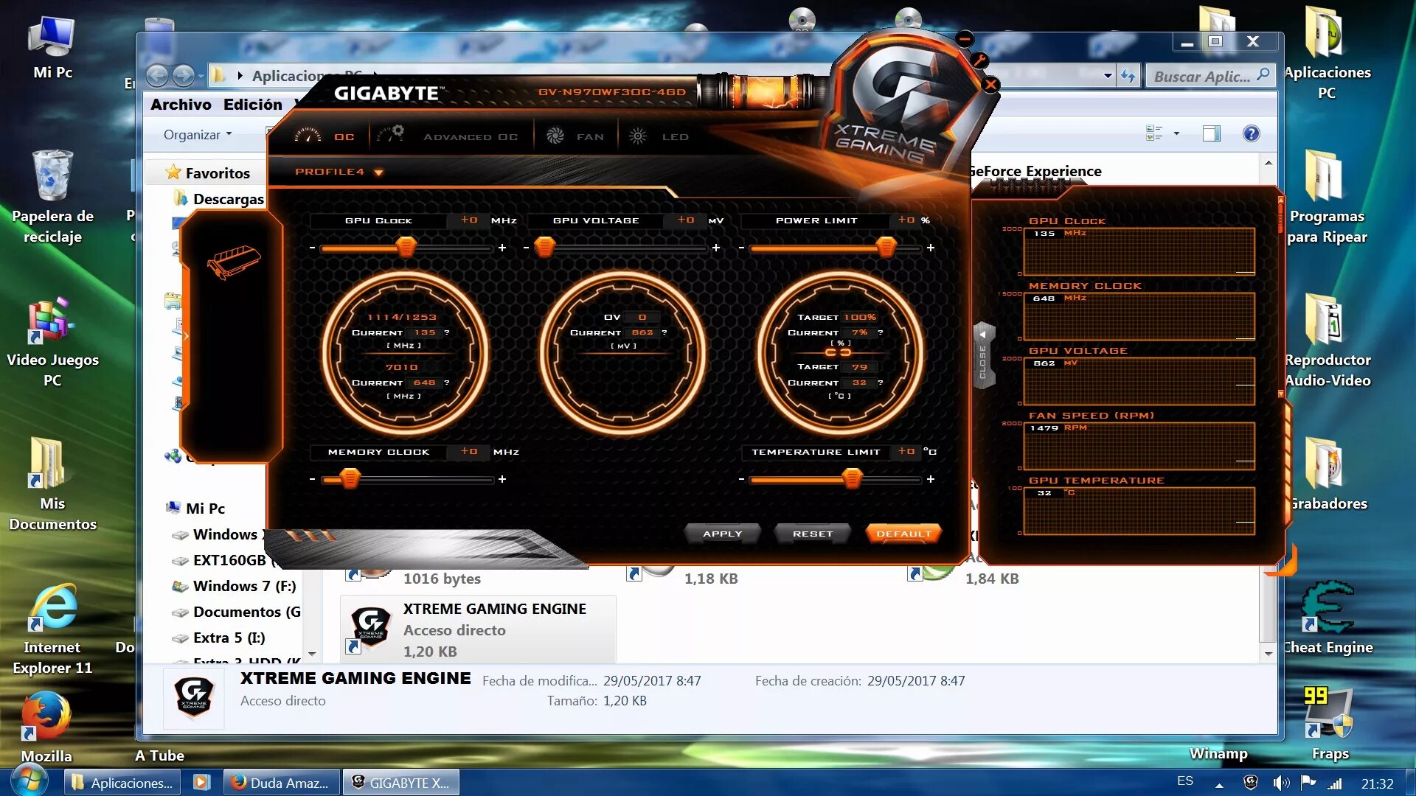Minimize Xtreme Gaming Engine with orange minus
Viewport: 1416px width, 796px height.
pos(965,39)
